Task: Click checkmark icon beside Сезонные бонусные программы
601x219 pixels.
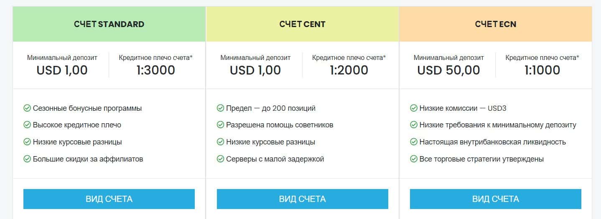Action: click(x=27, y=108)
